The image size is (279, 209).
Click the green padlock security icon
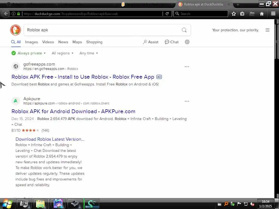(19, 14)
